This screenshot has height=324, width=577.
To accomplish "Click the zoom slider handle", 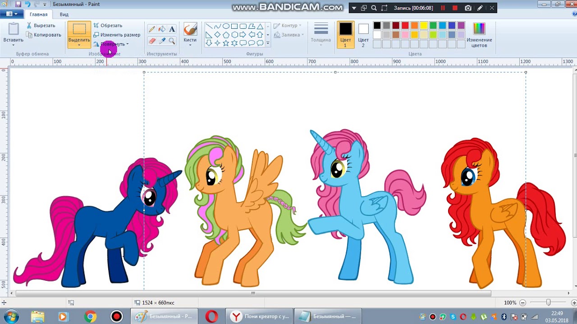I will 548,302.
